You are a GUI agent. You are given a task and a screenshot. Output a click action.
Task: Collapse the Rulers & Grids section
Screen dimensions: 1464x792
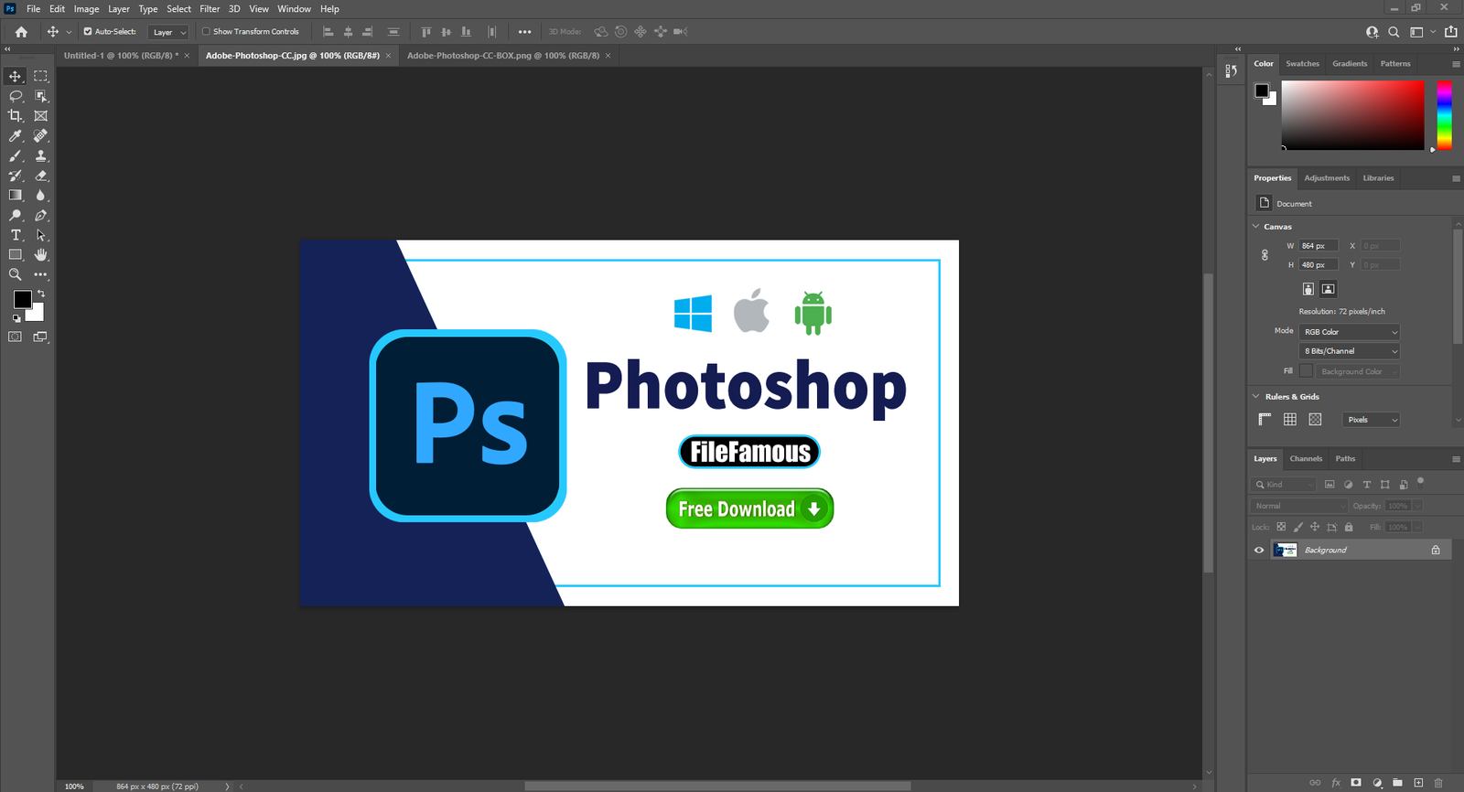pyautogui.click(x=1256, y=397)
